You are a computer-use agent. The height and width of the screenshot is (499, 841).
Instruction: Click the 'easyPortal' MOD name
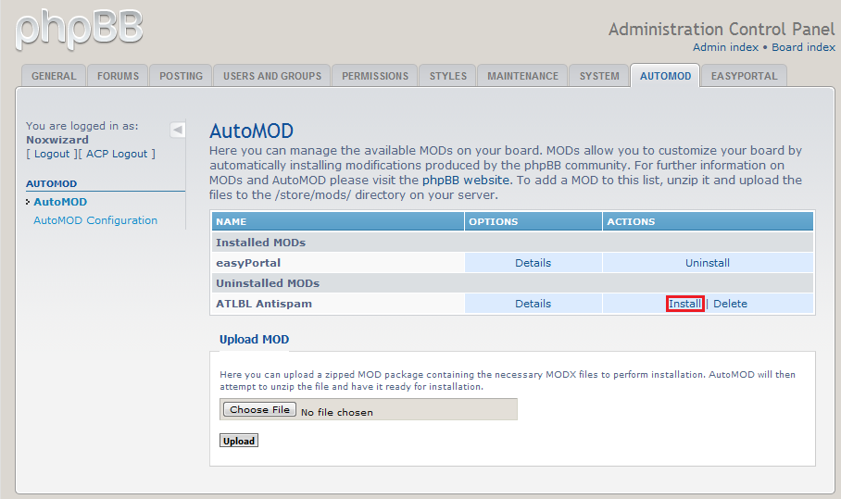[248, 263]
